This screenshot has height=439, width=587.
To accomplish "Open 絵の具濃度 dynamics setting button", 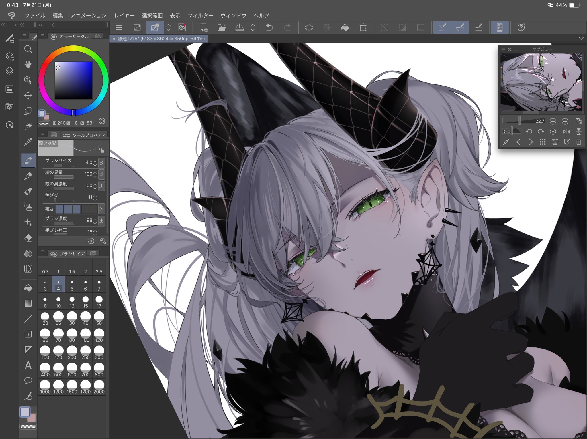I will 101,186.
